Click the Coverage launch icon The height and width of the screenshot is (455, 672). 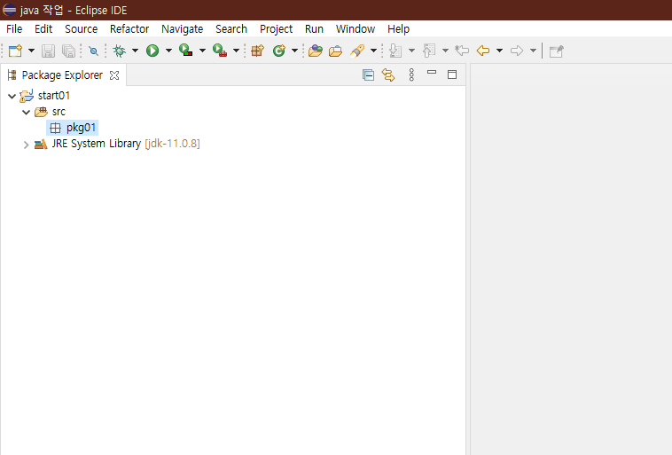186,51
